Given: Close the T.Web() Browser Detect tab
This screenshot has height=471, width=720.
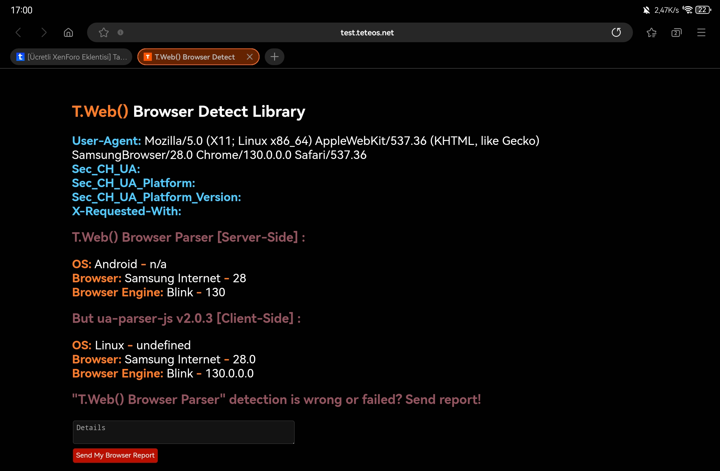Looking at the screenshot, I should (250, 57).
